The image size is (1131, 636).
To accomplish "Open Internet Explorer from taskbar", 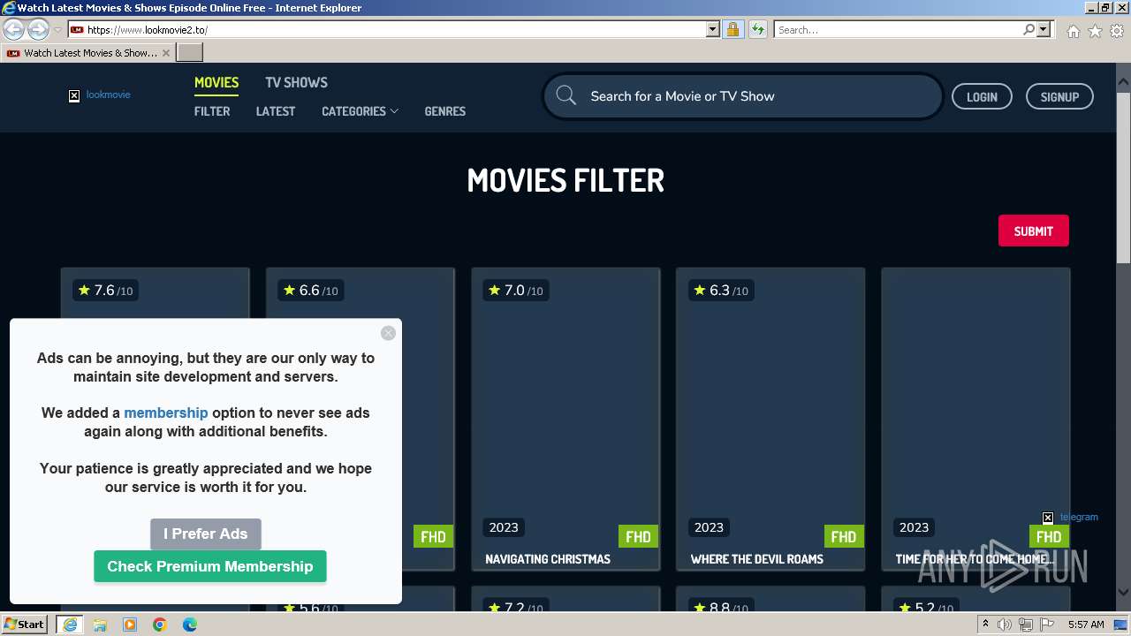I will coord(70,625).
